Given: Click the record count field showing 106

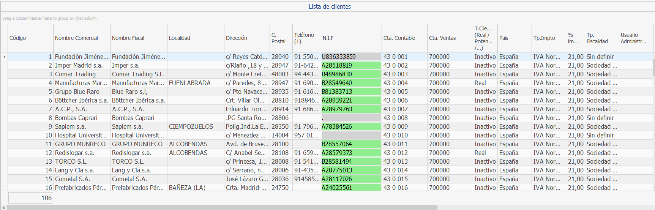Looking at the screenshot, I should click(30, 198).
